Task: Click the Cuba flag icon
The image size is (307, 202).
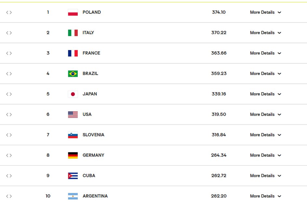Action: click(x=73, y=176)
